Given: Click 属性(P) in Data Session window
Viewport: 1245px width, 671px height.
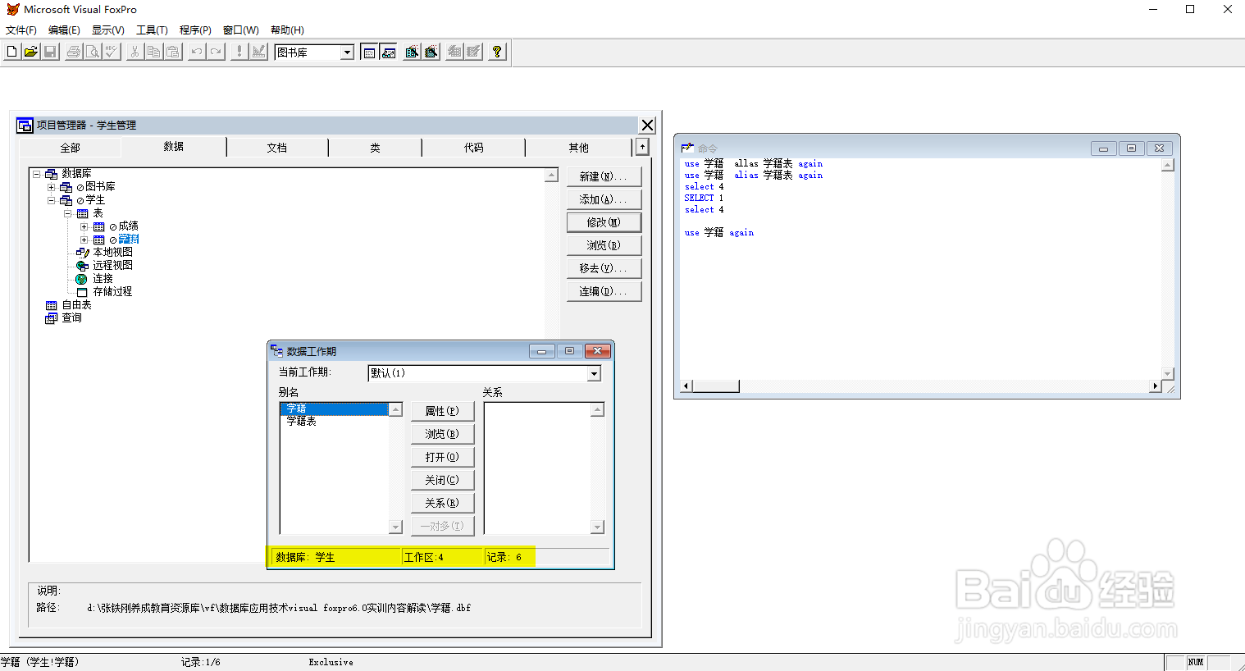Looking at the screenshot, I should point(442,411).
